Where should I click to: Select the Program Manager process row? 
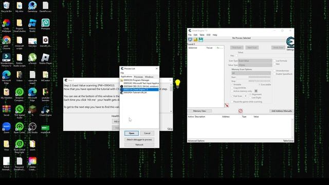[x=139, y=80]
